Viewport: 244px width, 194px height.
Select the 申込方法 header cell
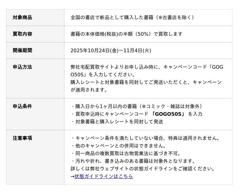pyautogui.click(x=22, y=67)
